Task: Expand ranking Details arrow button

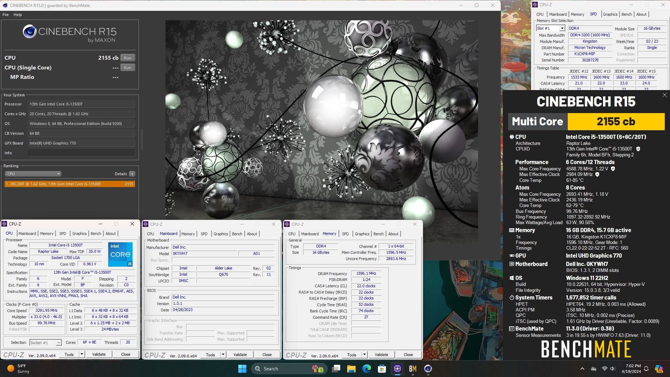Action: 132,174
